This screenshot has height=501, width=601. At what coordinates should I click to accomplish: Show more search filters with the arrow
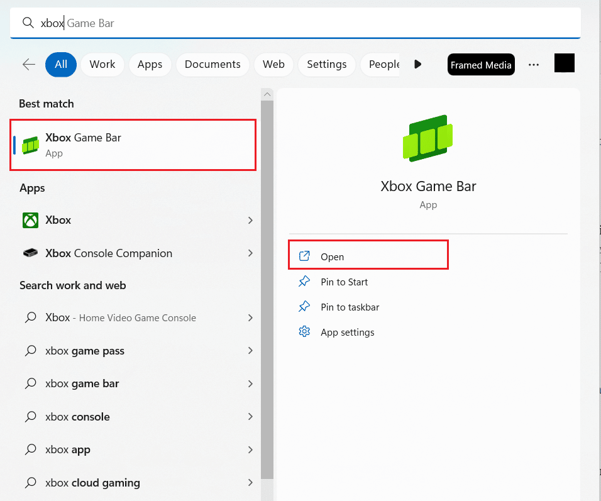418,63
